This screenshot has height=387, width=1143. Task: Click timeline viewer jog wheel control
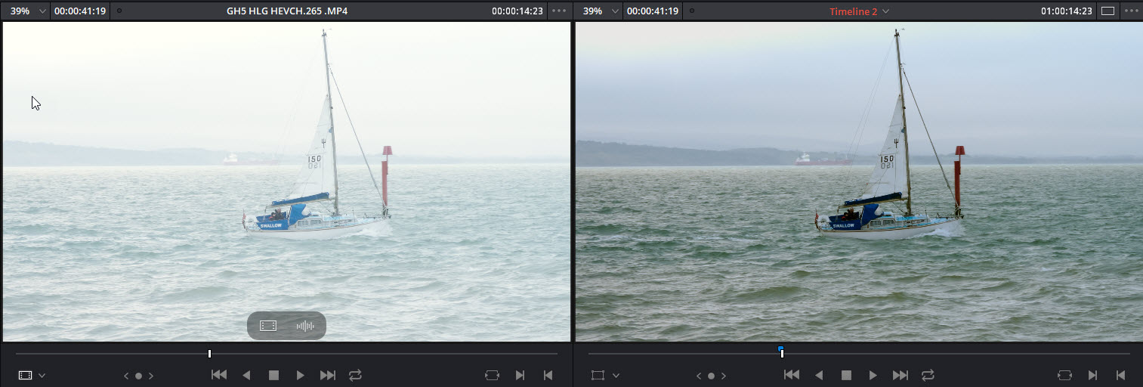(711, 376)
